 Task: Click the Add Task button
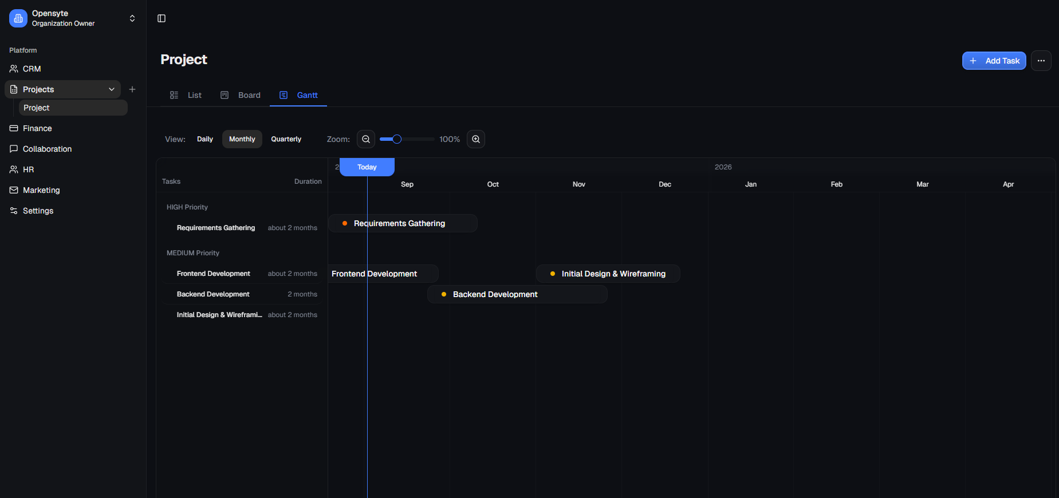click(994, 61)
